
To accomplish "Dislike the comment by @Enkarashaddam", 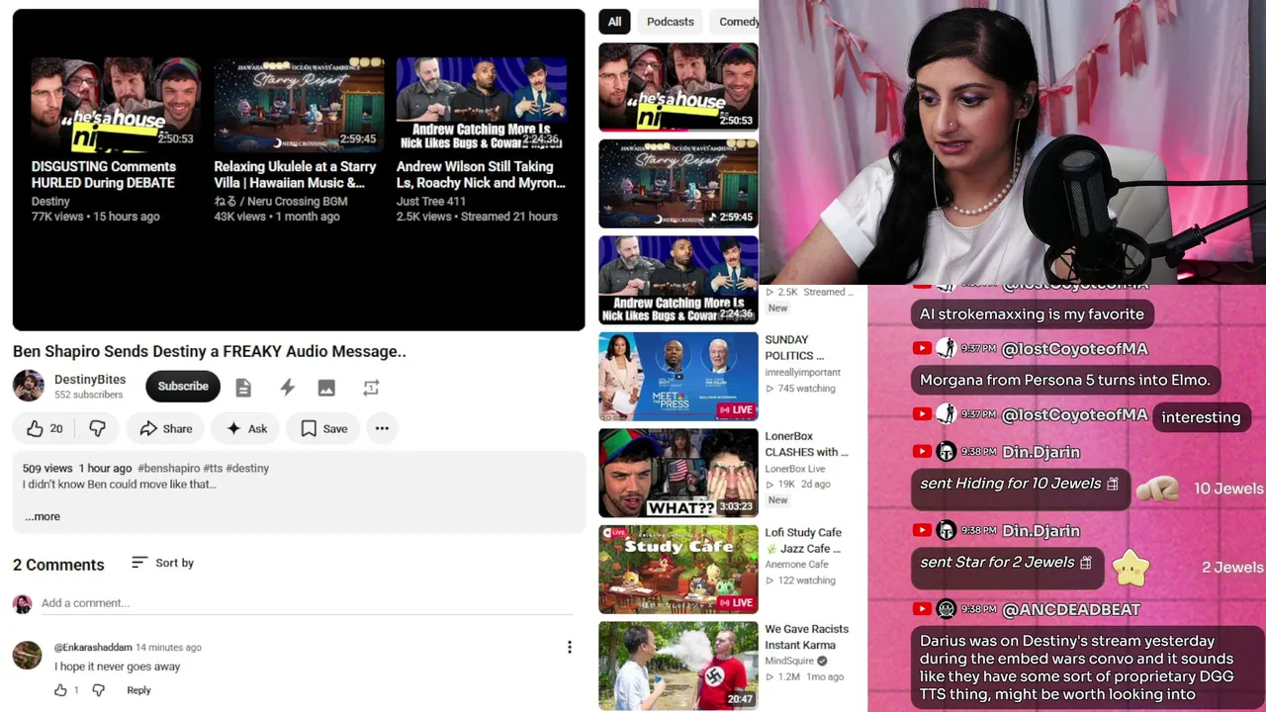I will click(x=98, y=690).
